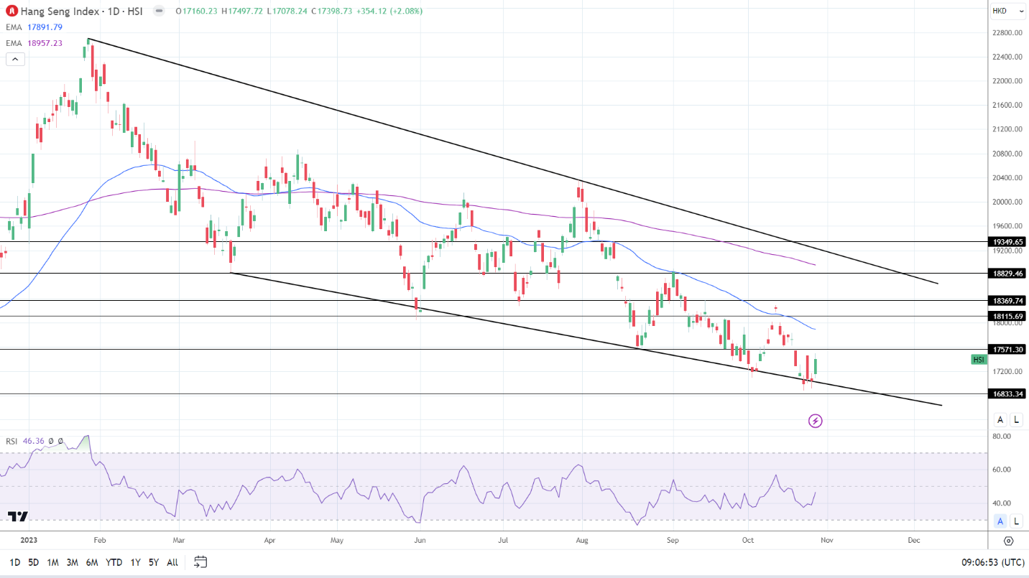The image size is (1029, 578).
Task: Click the 16833.34 price label
Action: pos(1006,393)
